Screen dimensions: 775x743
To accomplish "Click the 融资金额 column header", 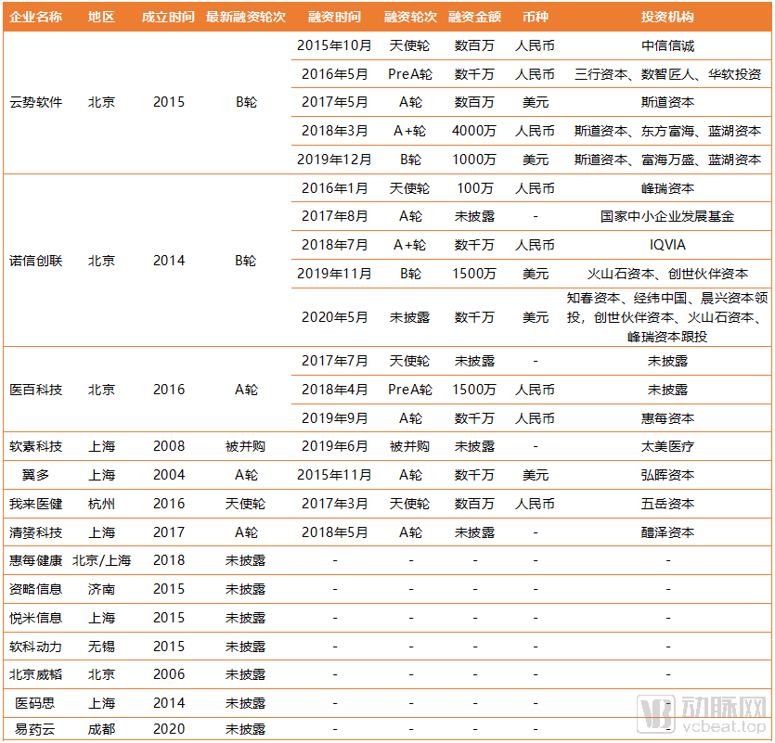I will pyautogui.click(x=474, y=17).
